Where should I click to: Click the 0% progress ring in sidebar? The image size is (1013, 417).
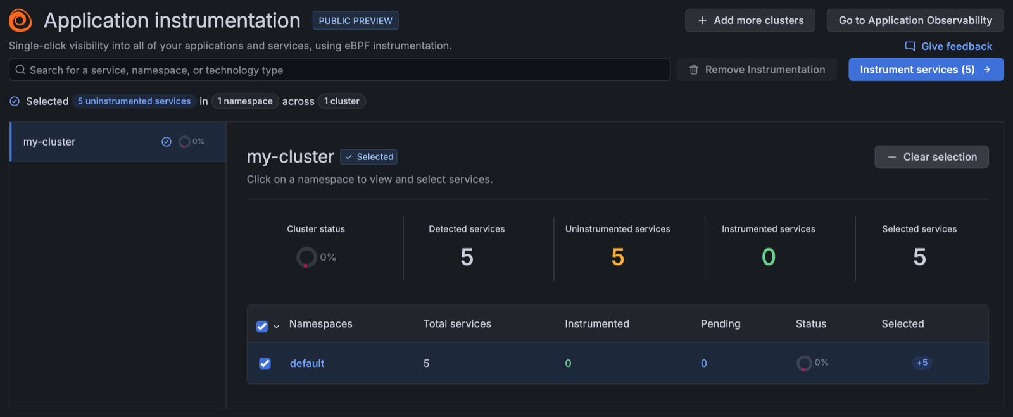[x=184, y=142]
